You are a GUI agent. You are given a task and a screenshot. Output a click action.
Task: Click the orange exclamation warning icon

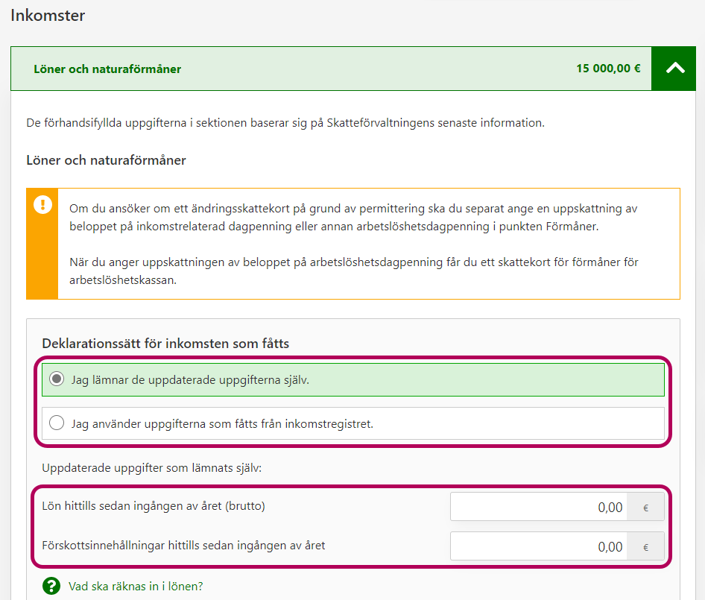click(42, 204)
